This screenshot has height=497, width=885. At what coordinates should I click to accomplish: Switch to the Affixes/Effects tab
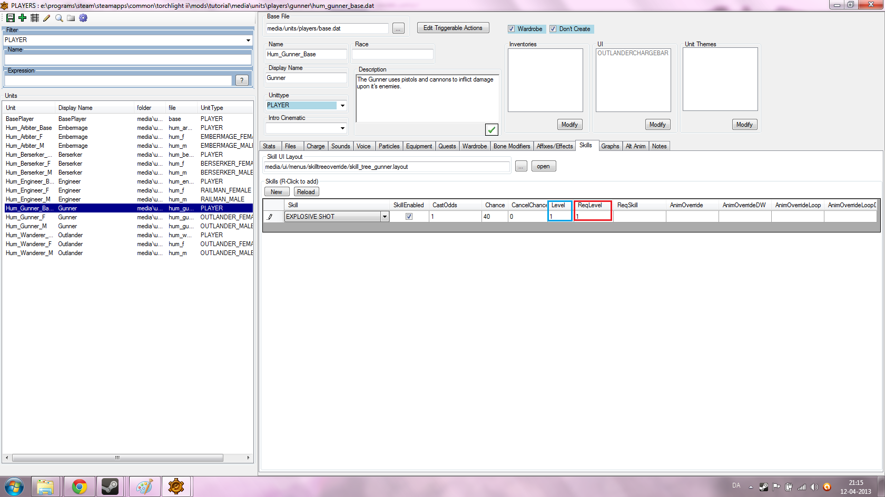click(x=555, y=146)
